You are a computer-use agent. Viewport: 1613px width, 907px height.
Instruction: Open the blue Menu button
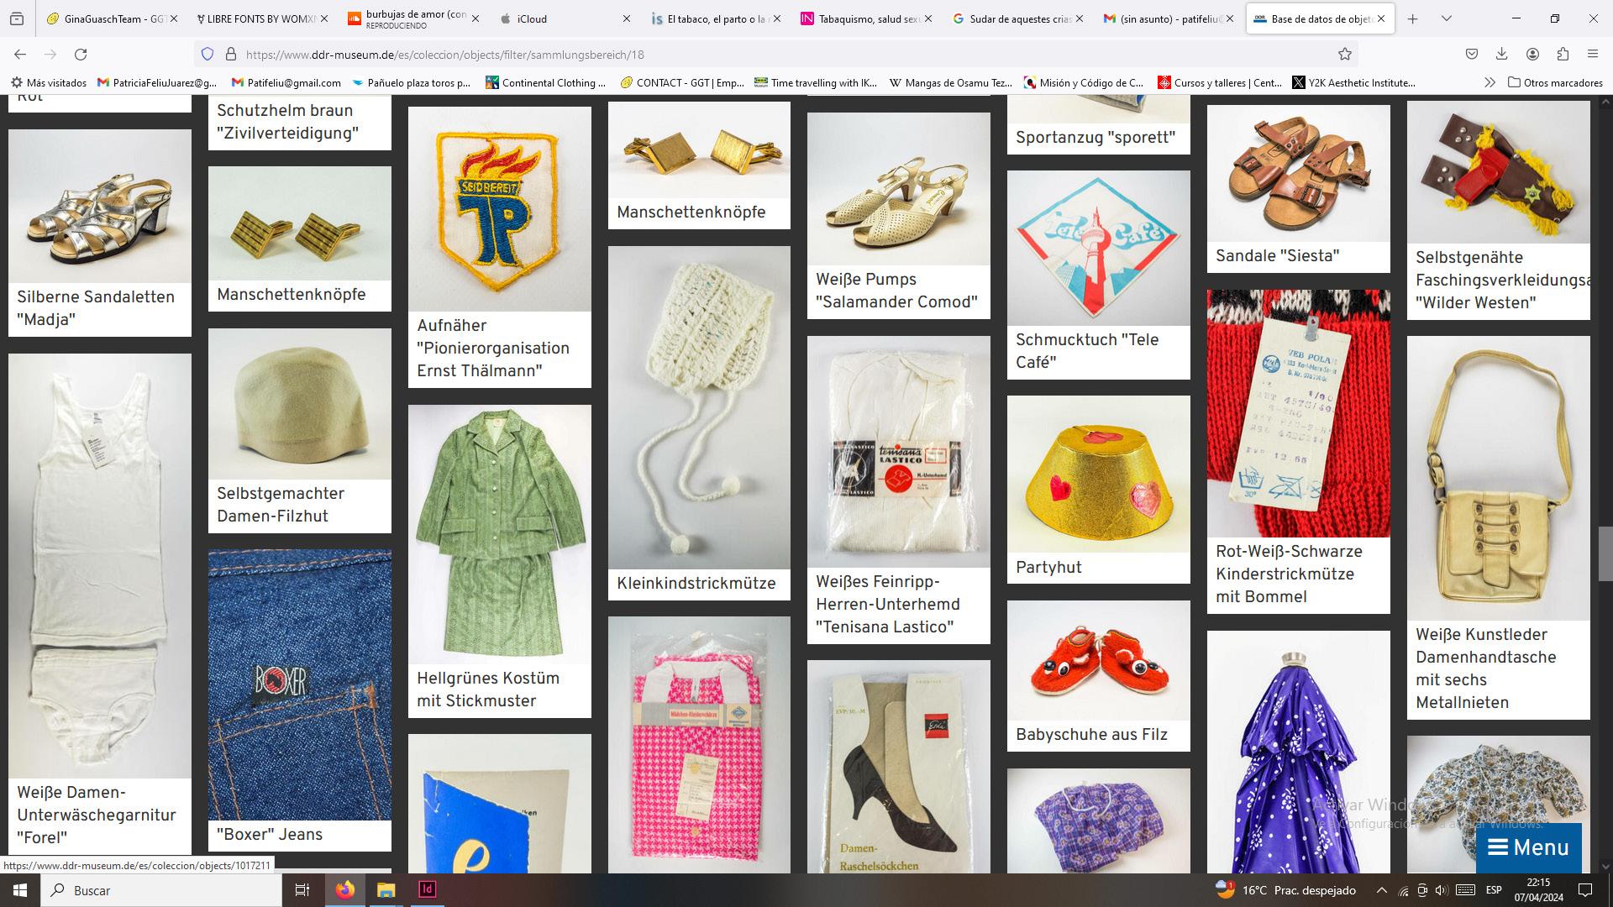[1528, 847]
